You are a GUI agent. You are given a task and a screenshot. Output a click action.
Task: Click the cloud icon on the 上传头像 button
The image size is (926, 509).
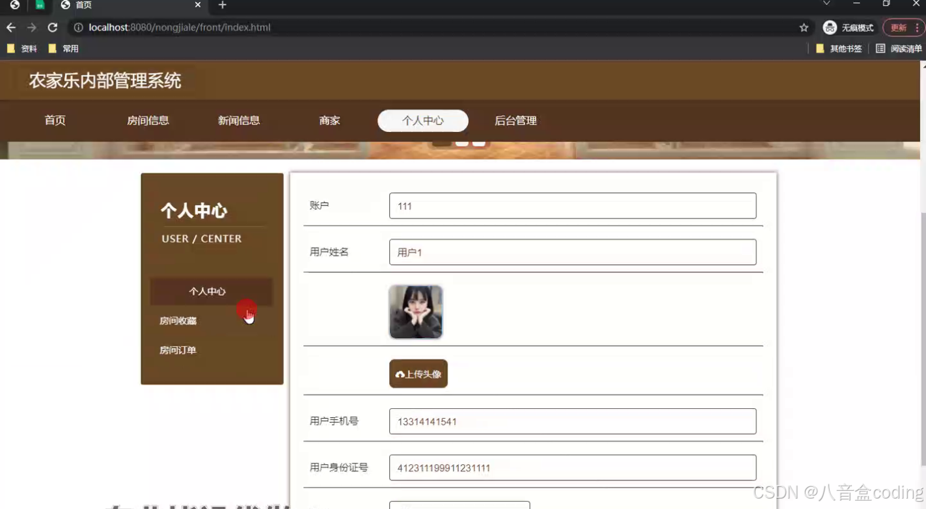[x=399, y=374]
